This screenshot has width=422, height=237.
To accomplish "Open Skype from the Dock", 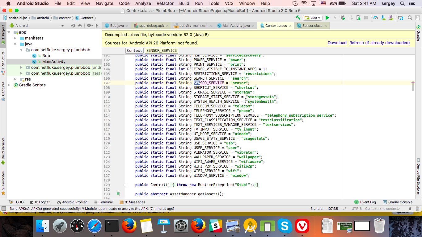I will pos(285,227).
